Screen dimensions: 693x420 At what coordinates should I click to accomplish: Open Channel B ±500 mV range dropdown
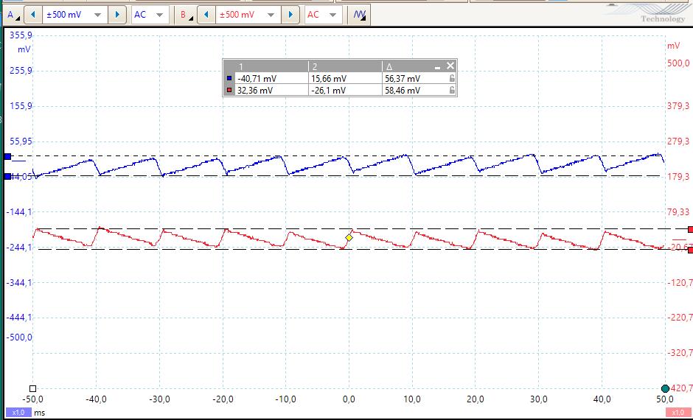248,15
